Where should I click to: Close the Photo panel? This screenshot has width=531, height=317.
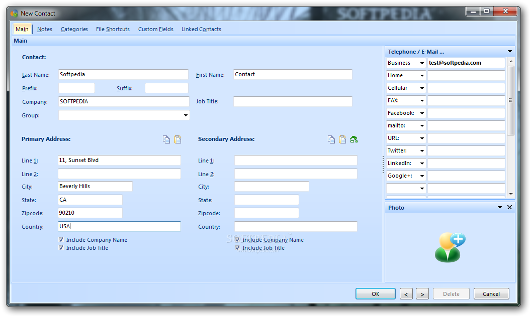coord(509,207)
